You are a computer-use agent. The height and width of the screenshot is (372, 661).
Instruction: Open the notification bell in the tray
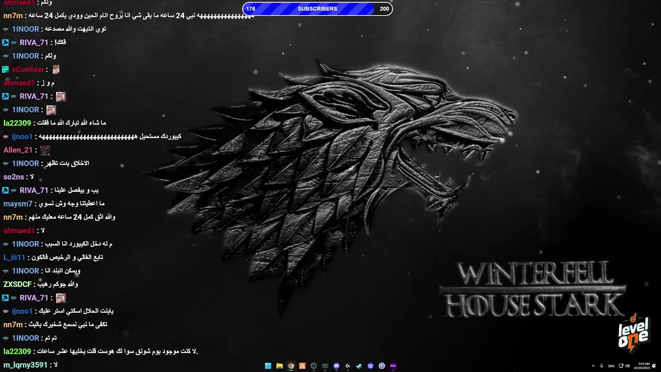654,366
